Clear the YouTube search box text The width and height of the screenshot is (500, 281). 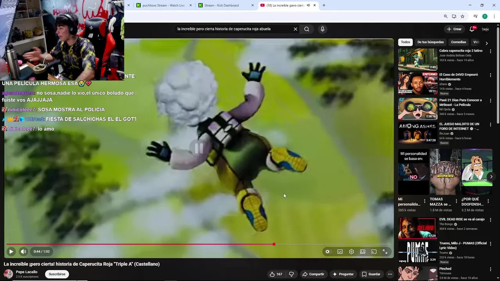pos(295,29)
